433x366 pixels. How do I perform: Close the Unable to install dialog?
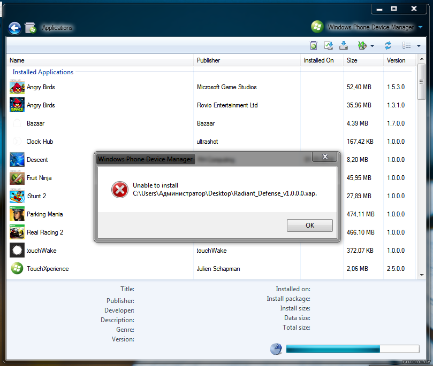tap(325, 157)
